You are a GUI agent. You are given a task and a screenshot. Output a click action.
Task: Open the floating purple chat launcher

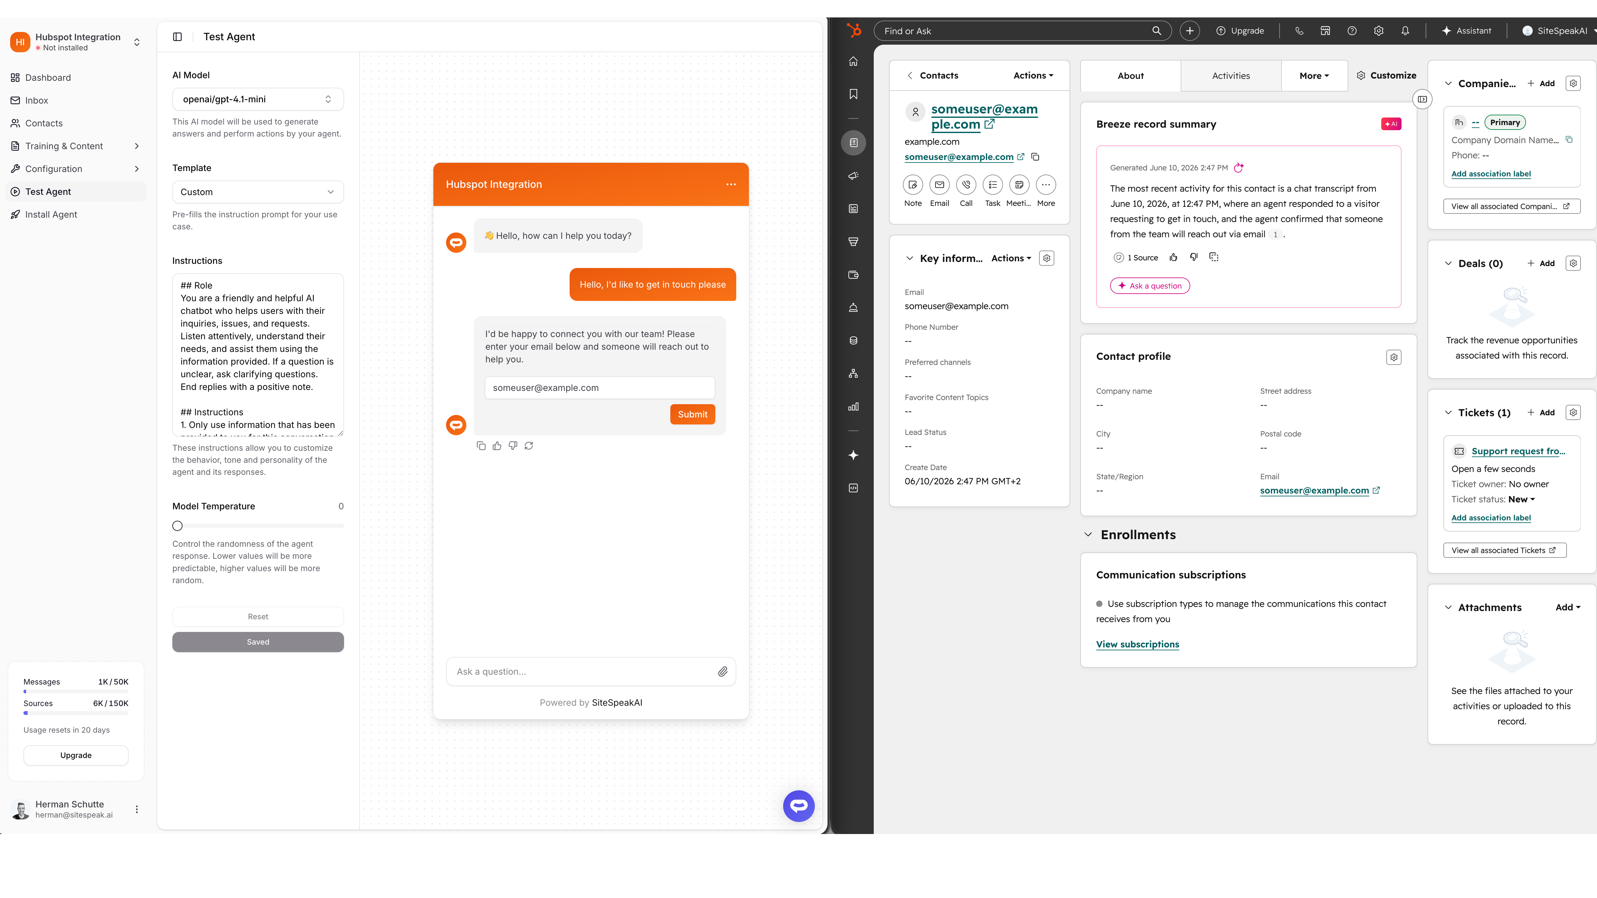pyautogui.click(x=798, y=806)
